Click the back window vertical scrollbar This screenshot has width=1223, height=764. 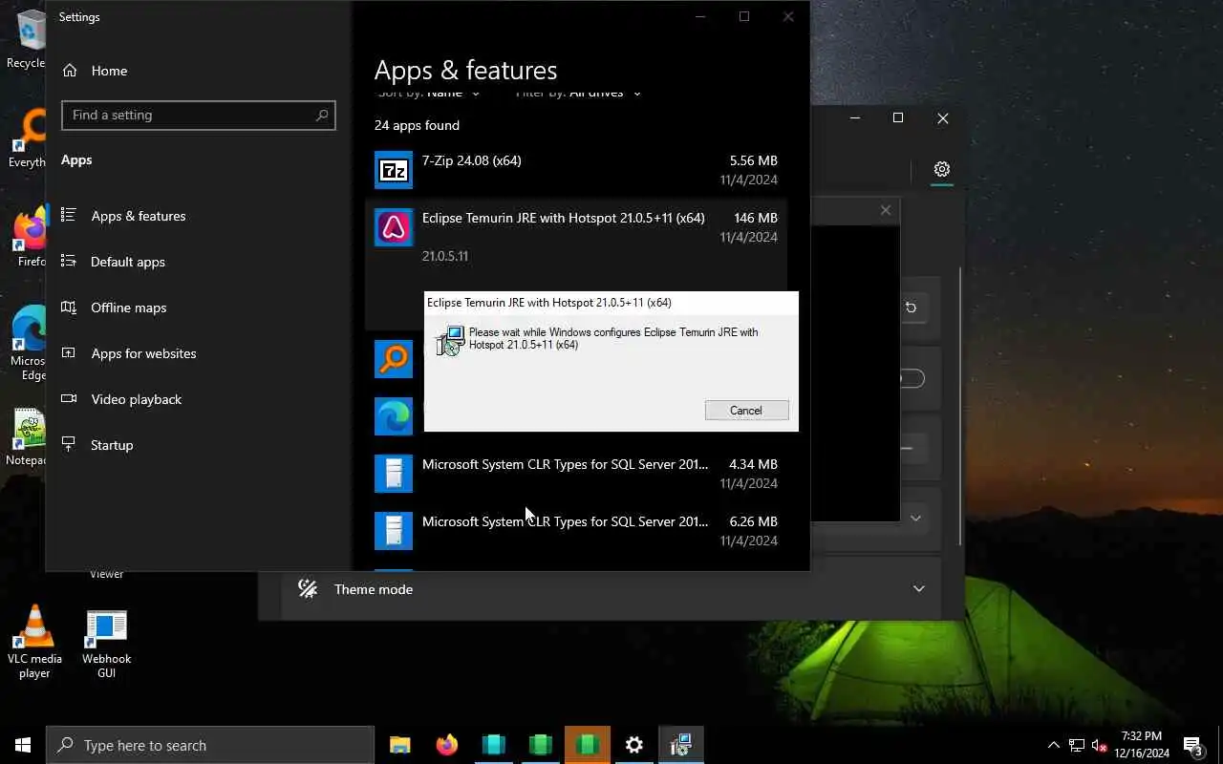tap(960, 406)
